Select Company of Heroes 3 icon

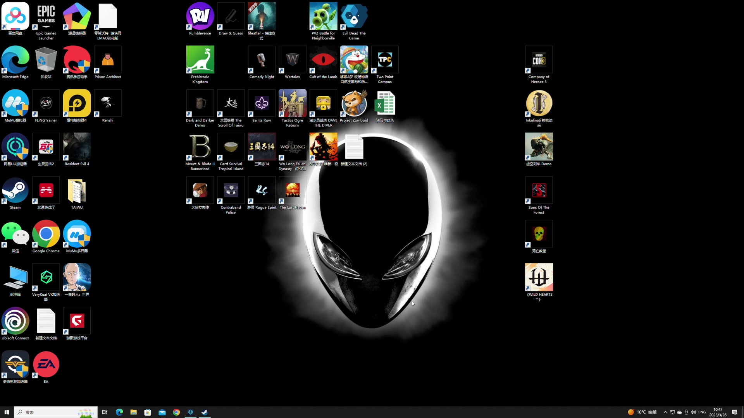tap(539, 65)
